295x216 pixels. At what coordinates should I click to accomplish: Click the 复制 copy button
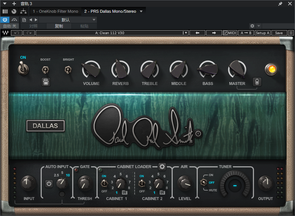pyautogui.click(x=59, y=26)
